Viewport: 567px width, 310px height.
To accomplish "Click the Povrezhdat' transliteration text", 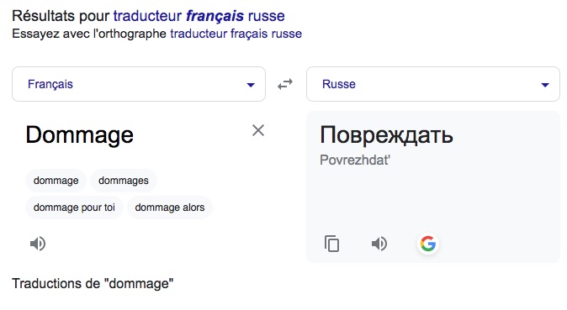I will (x=355, y=160).
